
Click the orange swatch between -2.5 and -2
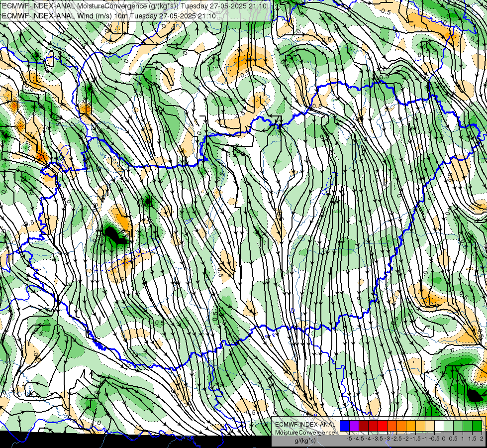click(401, 426)
